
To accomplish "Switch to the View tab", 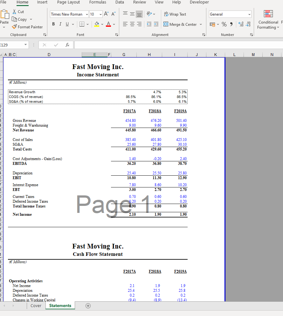I will pos(159,2).
